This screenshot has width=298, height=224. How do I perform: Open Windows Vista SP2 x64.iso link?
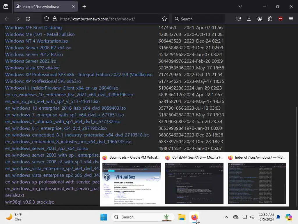tap(32, 68)
